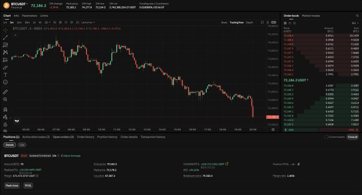Toggle stay in drawing mode
The image size is (362, 195).
click(x=5, y=117)
